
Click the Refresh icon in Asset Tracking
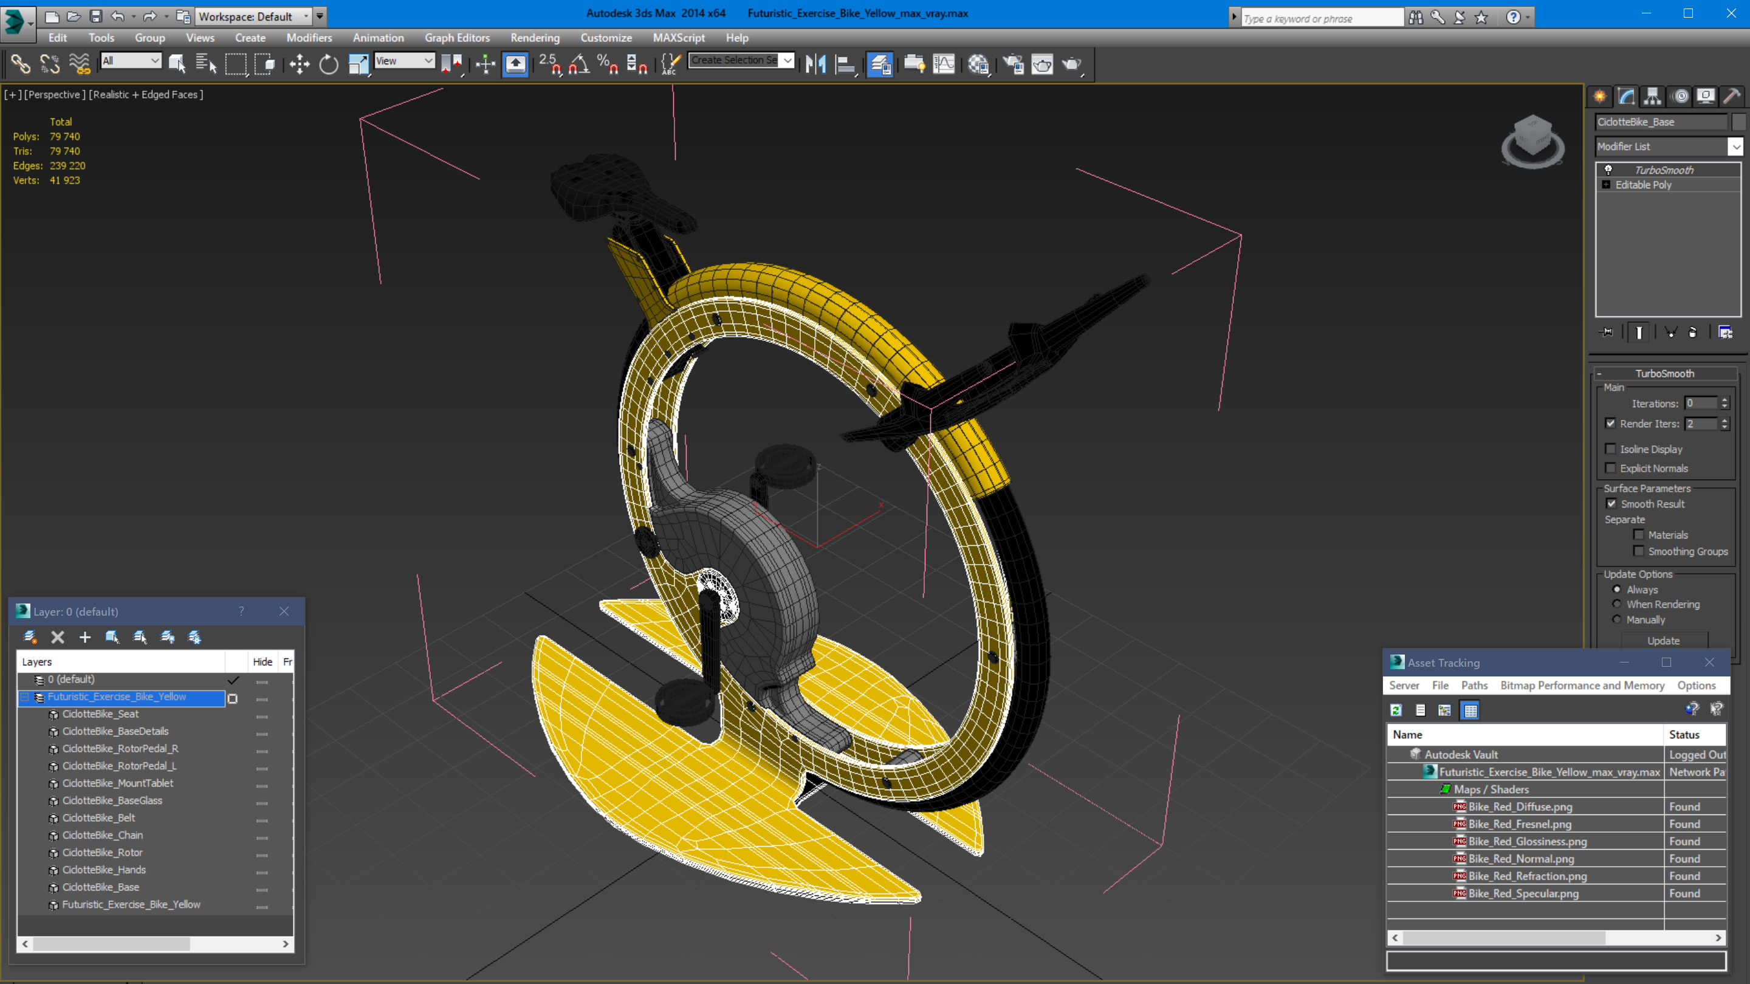click(1396, 710)
